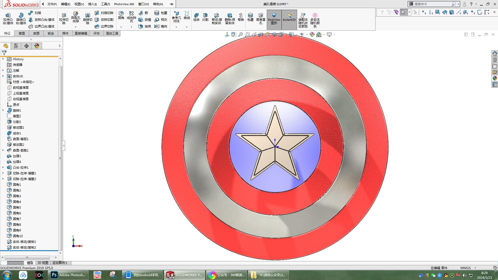Select the 扫描 sweep tool

pos(35,13)
